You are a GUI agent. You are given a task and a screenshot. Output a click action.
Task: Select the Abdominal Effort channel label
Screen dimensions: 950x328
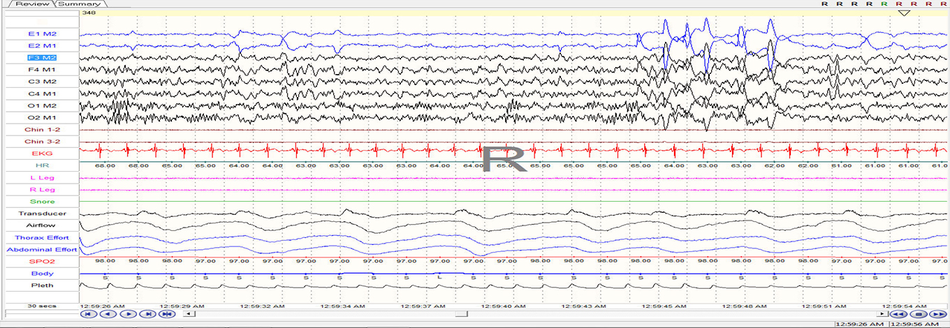[x=42, y=250]
